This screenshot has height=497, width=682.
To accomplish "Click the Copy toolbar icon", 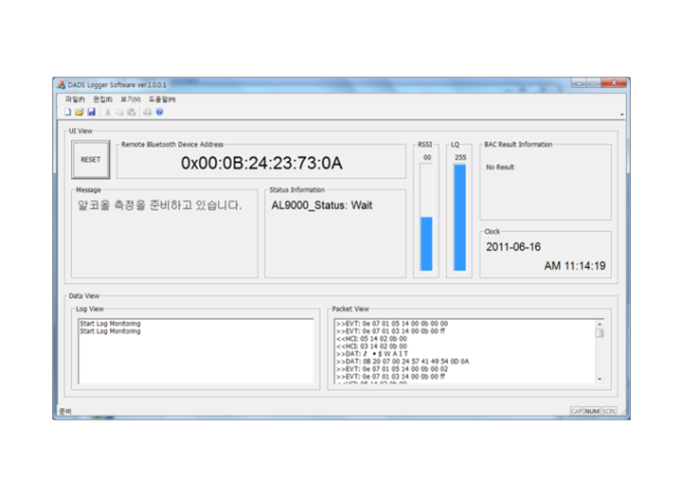I will tap(119, 112).
